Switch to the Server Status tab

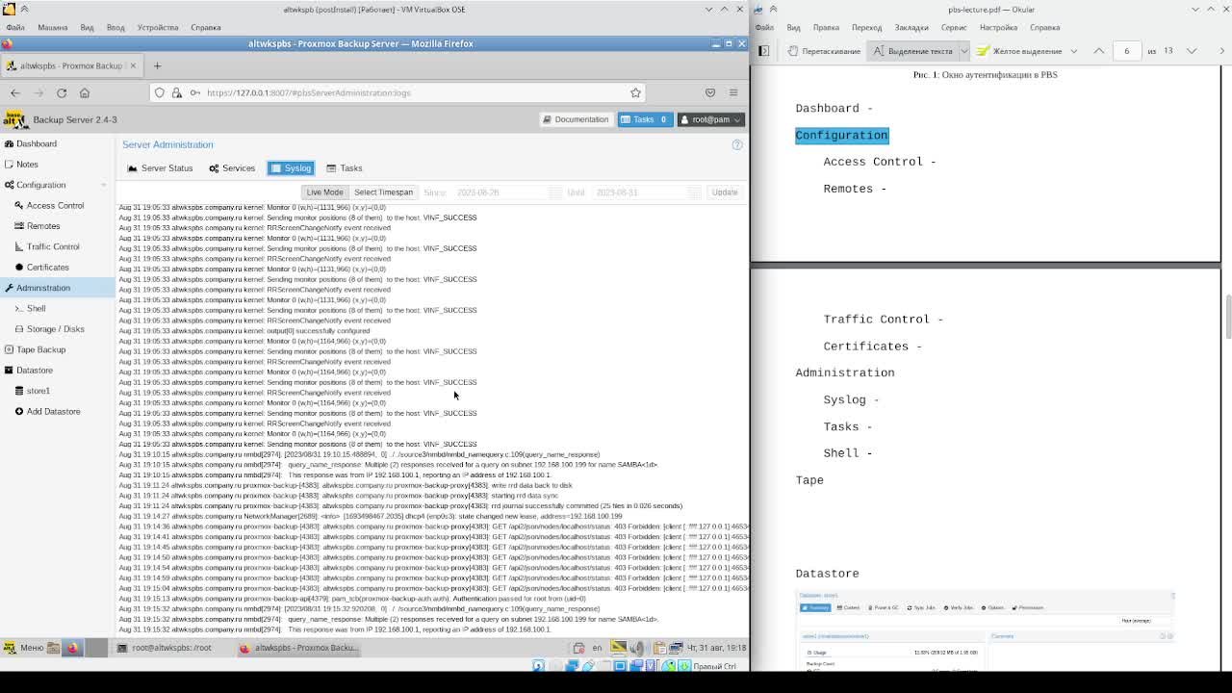click(x=160, y=168)
